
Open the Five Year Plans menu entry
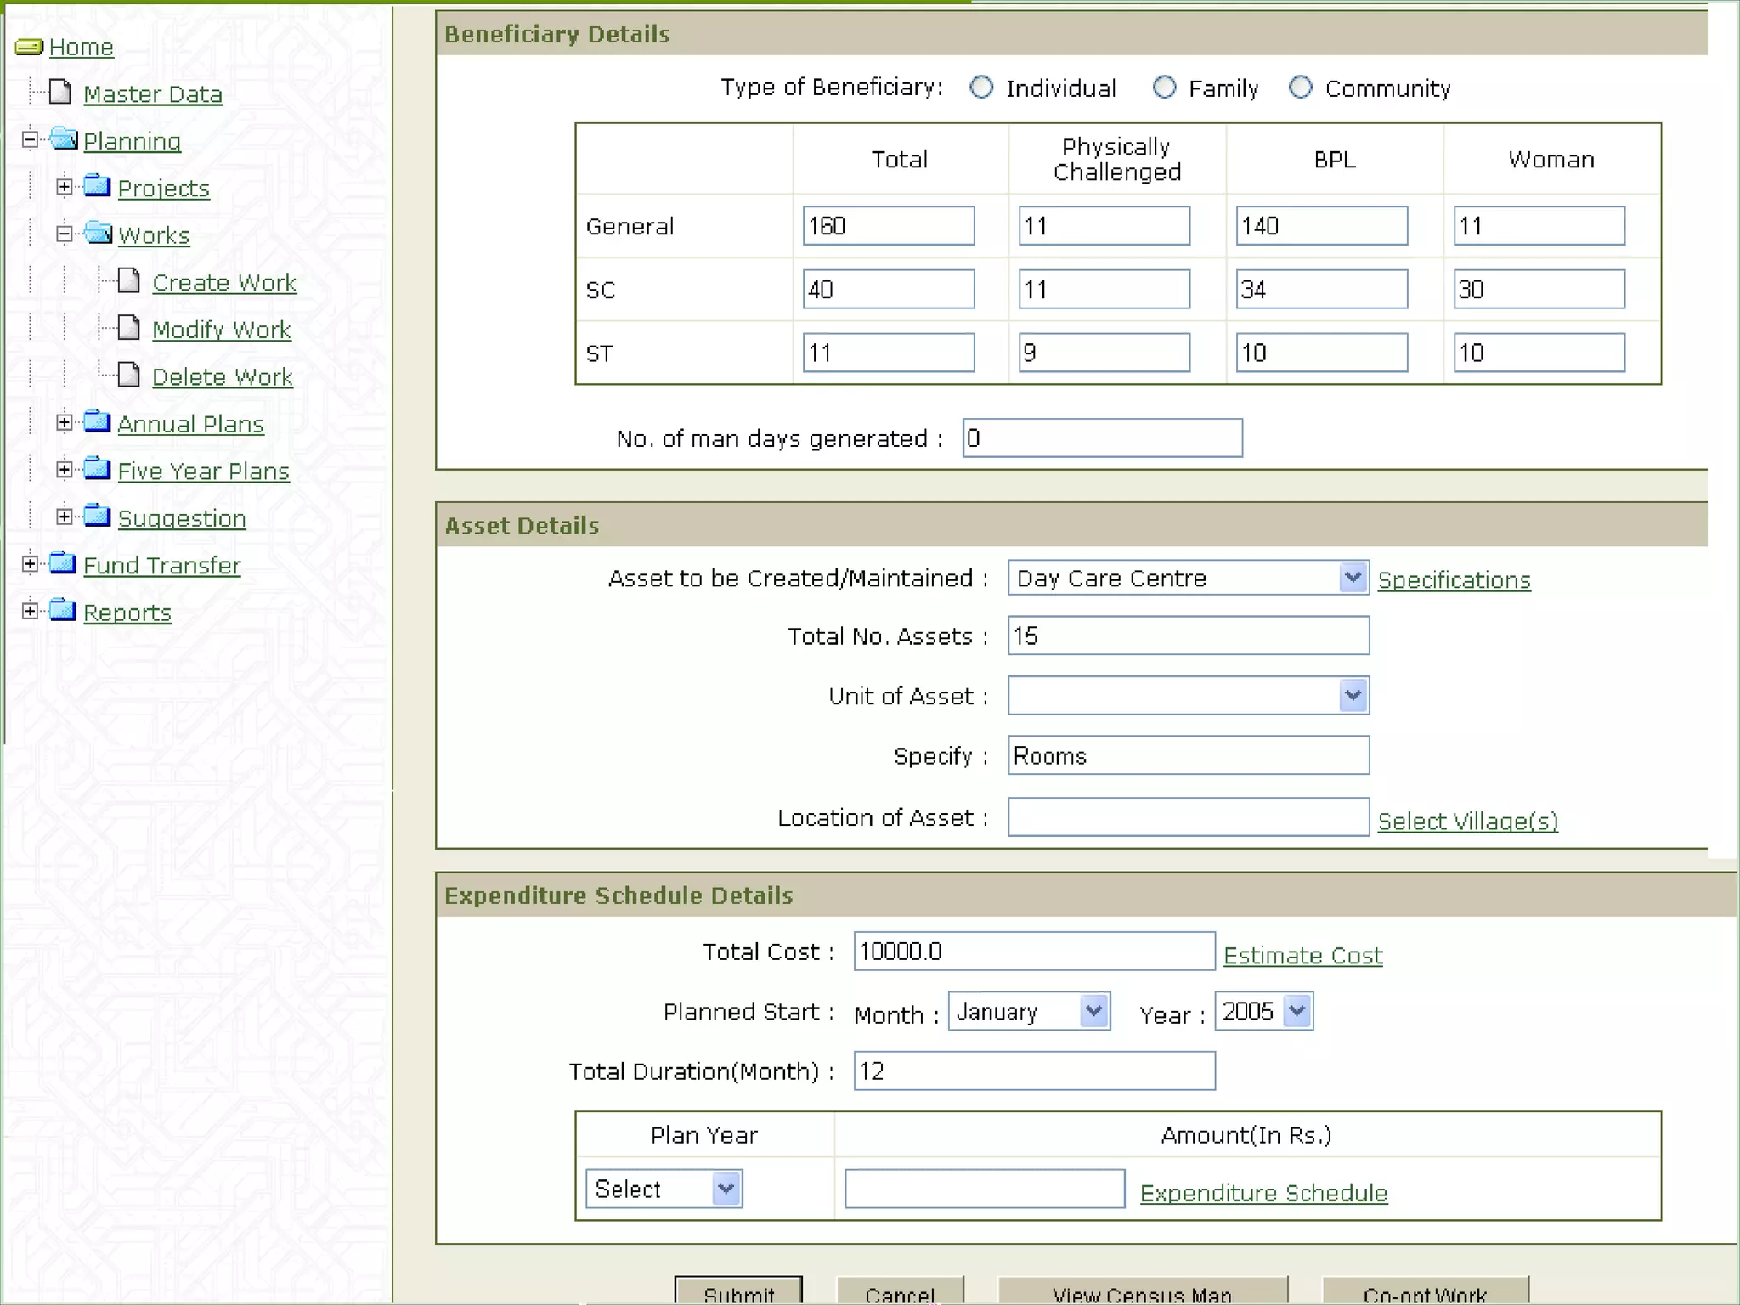click(203, 471)
